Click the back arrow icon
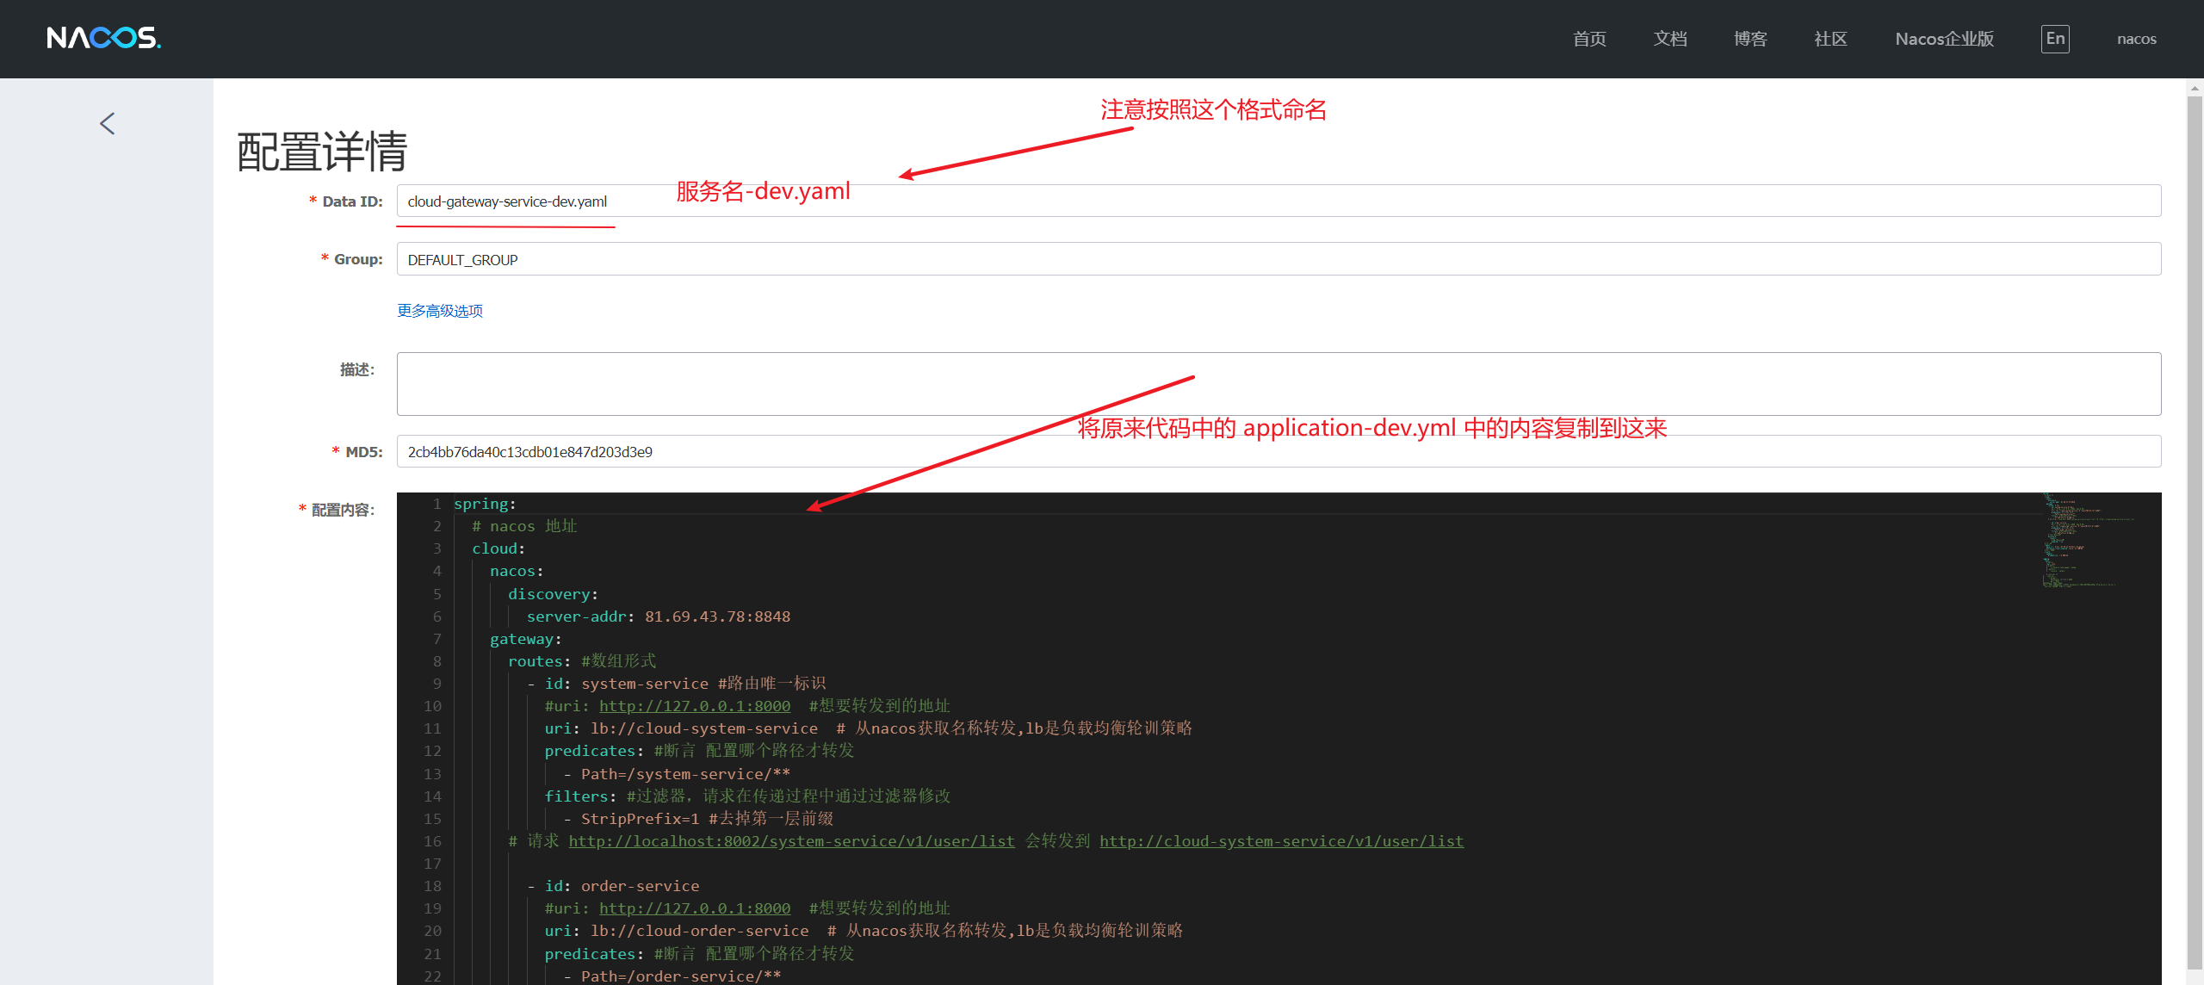Image resolution: width=2204 pixels, height=985 pixels. pyautogui.click(x=107, y=124)
